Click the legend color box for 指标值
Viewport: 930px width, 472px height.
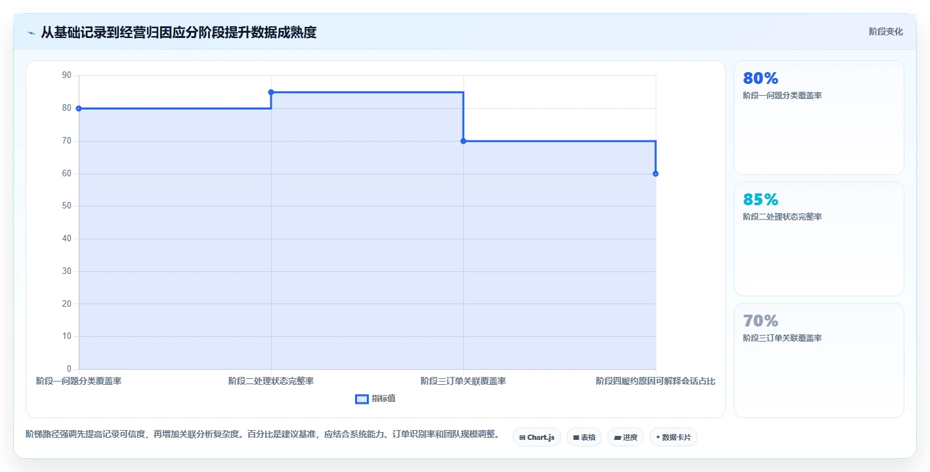coord(362,399)
